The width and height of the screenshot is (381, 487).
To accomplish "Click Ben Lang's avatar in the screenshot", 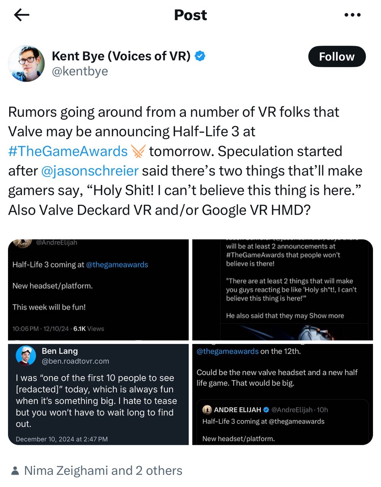I will [26, 356].
